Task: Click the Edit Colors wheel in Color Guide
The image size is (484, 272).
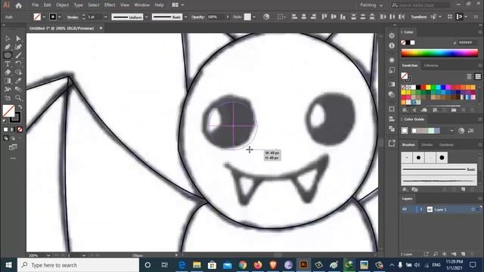Action: tap(461, 131)
